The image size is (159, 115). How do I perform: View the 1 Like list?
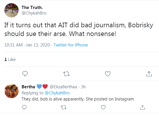click(x=10, y=60)
